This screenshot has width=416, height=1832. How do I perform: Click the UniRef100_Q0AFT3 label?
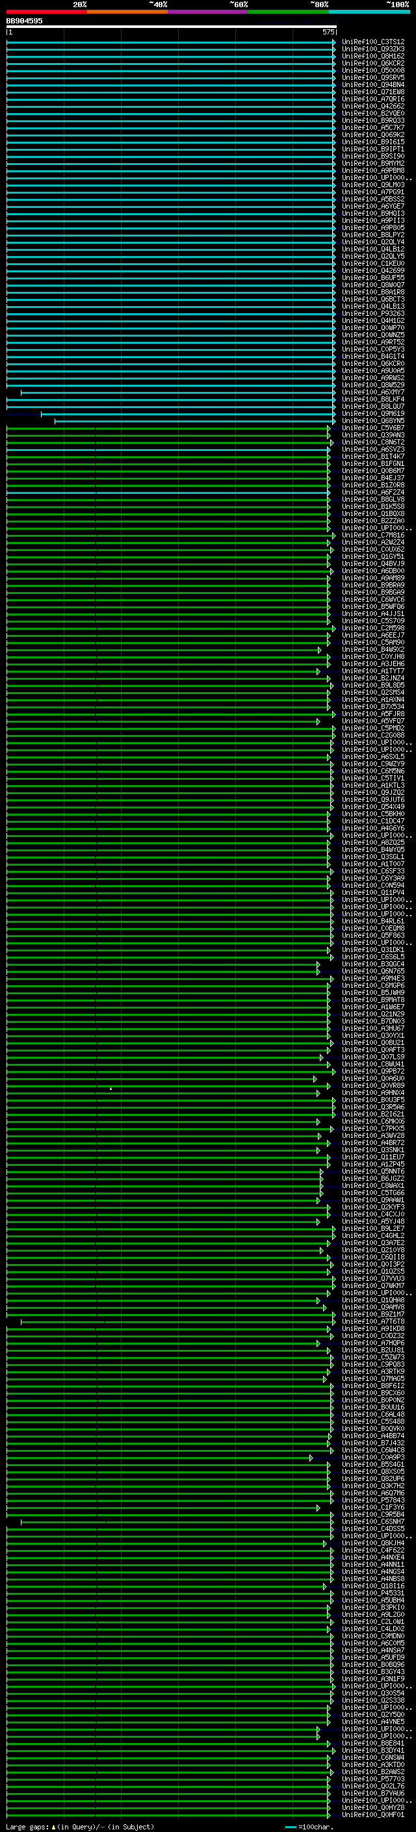coord(372,1050)
